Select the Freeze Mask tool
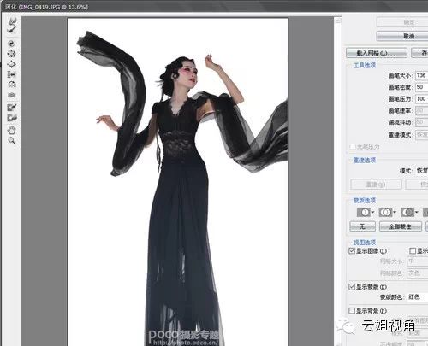Image resolution: width=428 pixels, height=346 pixels. point(12,108)
